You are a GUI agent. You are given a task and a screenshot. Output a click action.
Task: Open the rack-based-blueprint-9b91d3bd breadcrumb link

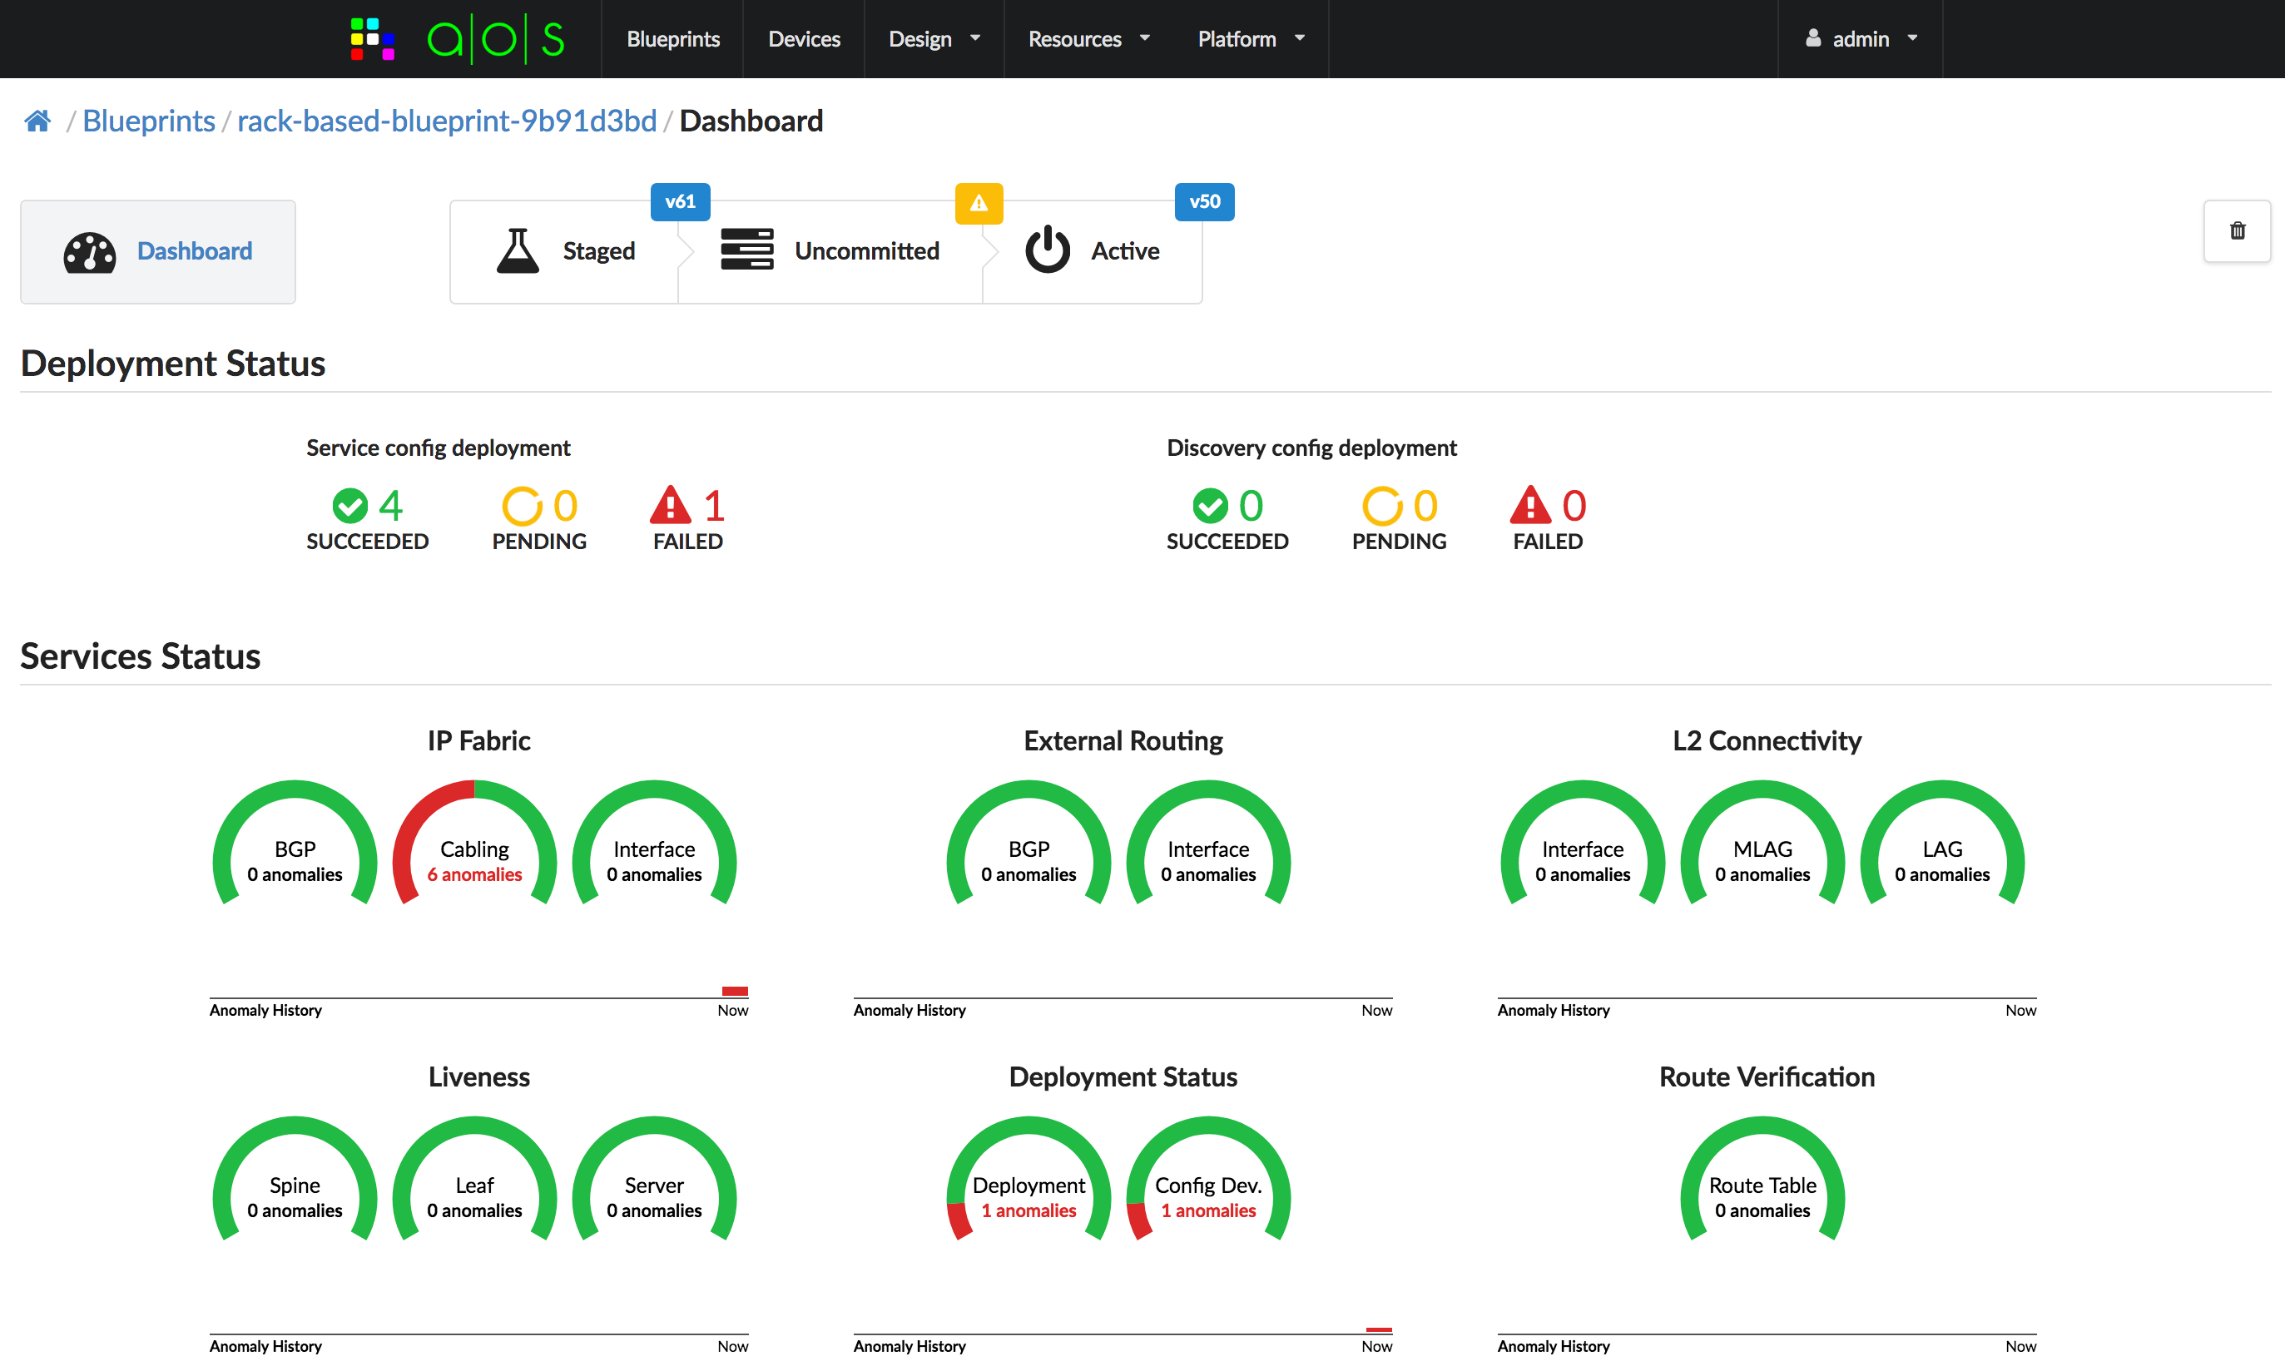446,121
